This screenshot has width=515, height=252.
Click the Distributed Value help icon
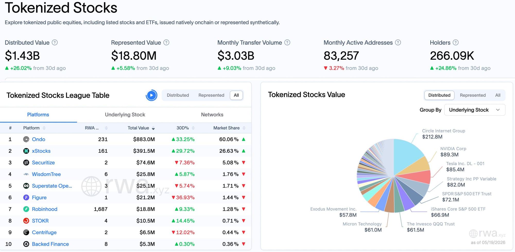[x=55, y=42]
